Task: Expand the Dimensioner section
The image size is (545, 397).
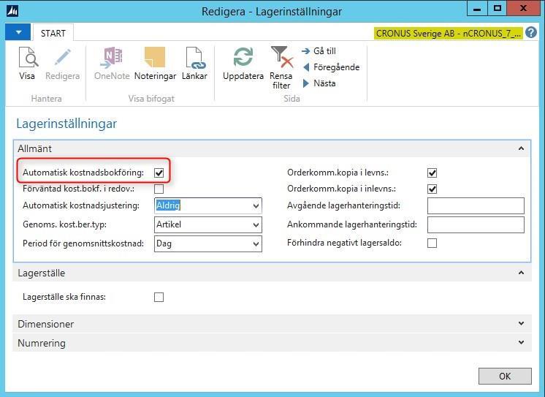Action: [521, 324]
